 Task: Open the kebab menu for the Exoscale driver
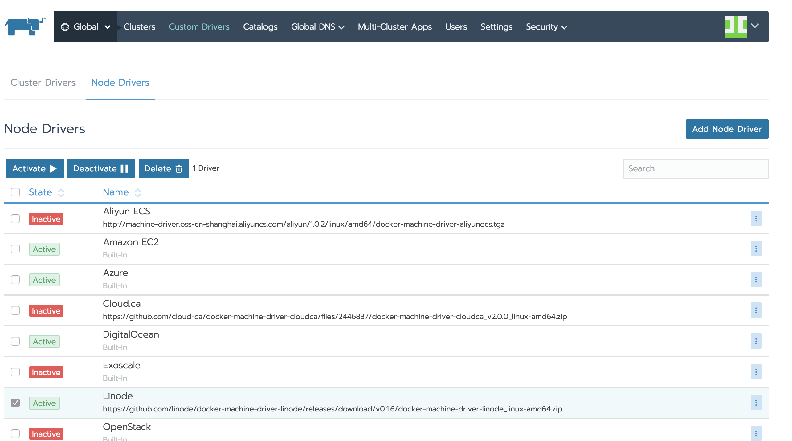[x=756, y=372]
